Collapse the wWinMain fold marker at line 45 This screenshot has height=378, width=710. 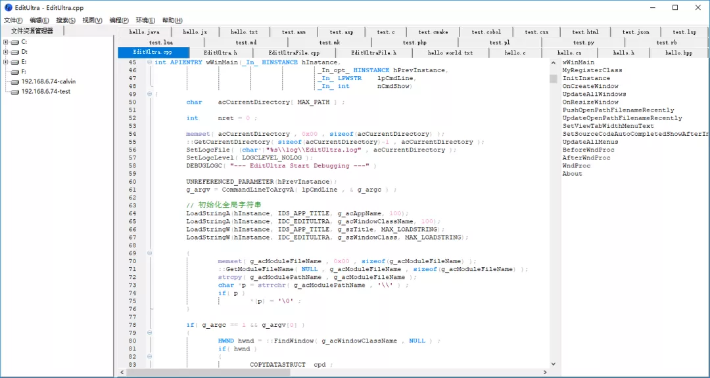click(x=150, y=62)
